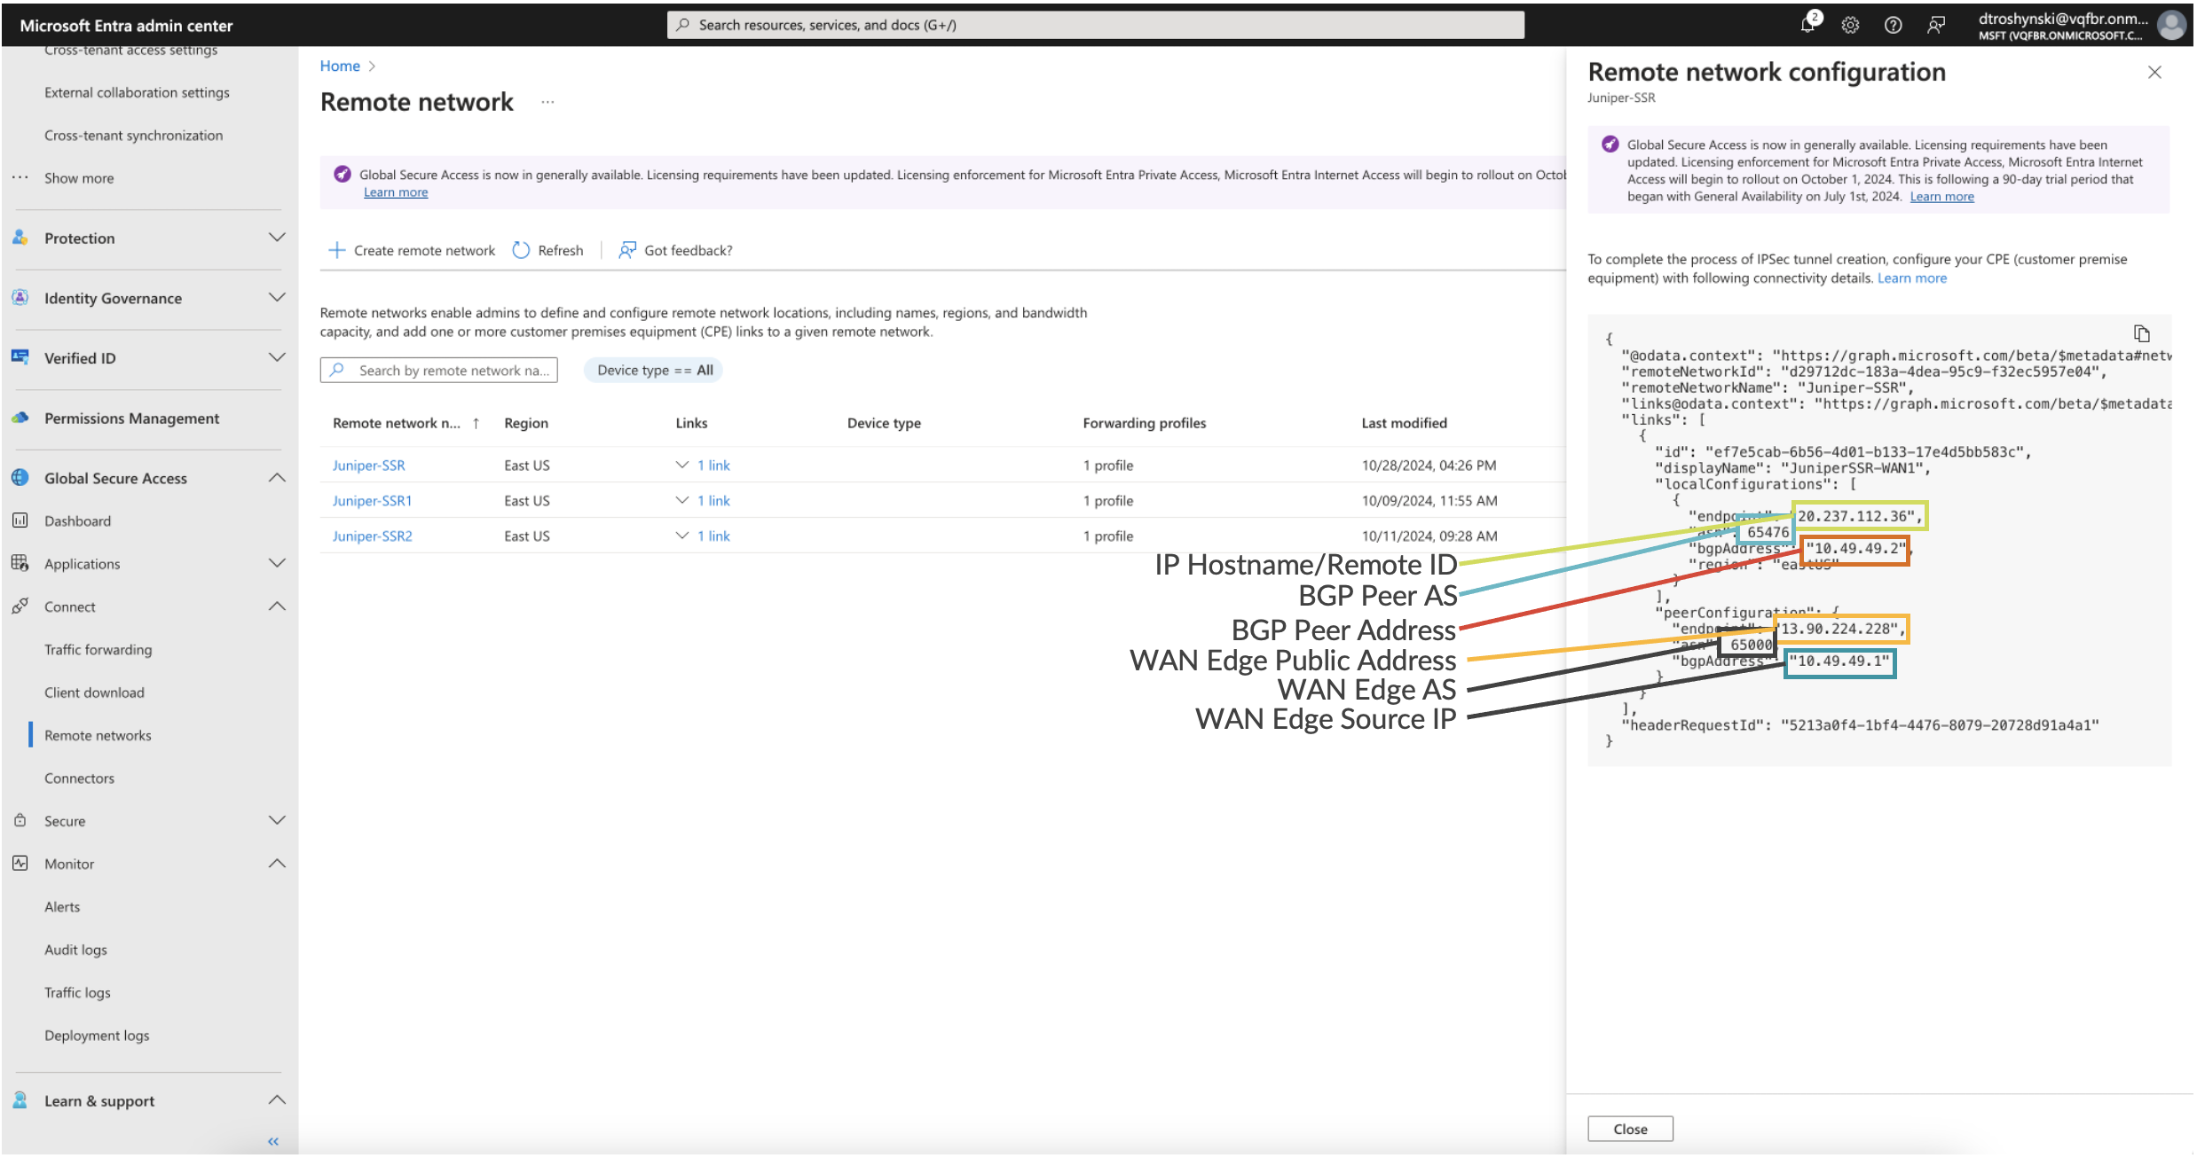Expand the Identity Governance section
2197x1158 pixels.
277,298
